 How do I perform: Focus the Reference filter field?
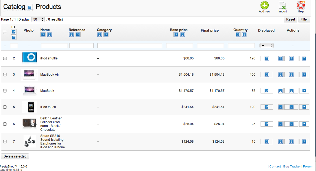[x=81, y=46]
